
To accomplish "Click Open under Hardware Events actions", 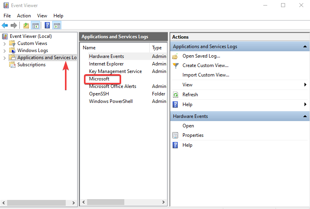I will tap(188, 126).
